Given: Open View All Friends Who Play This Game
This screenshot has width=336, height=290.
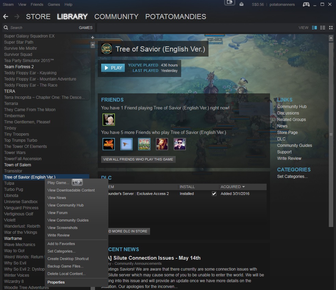Looking at the screenshot, I should pyautogui.click(x=138, y=159).
